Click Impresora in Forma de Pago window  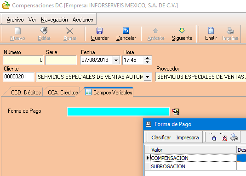(188, 137)
